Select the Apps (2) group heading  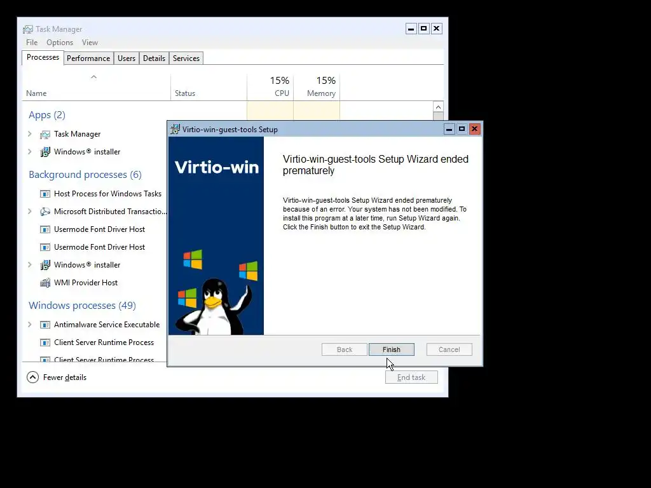coord(47,115)
